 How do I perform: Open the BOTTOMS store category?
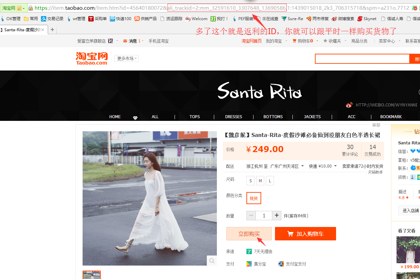(273, 117)
